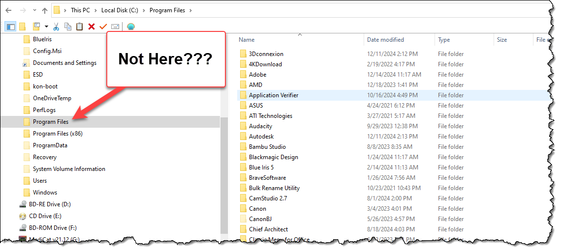The width and height of the screenshot is (561, 251).
Task: Select Local Disk (C:) breadcrumb
Action: (120, 10)
